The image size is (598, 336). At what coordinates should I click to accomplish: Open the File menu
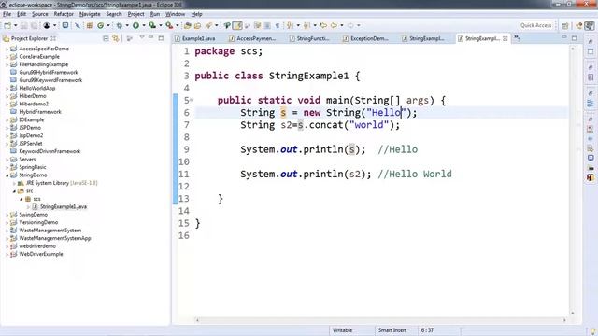coord(7,14)
